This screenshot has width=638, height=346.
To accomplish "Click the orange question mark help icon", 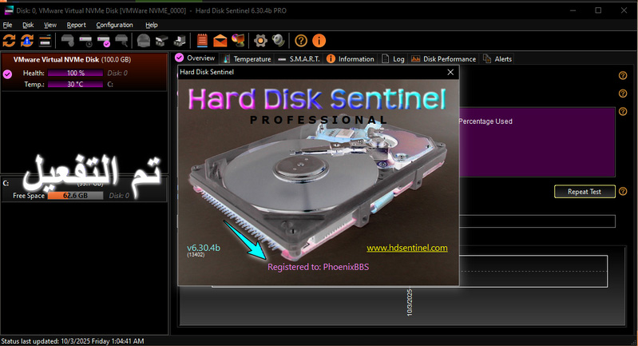I will (301, 41).
